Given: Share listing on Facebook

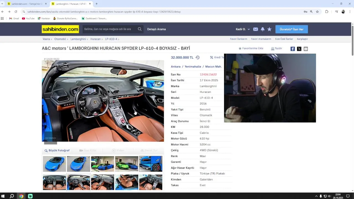Looking at the screenshot, I should point(293,49).
